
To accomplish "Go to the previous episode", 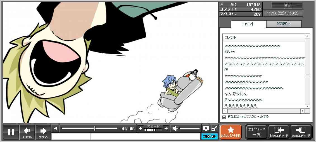I will 279,132.
